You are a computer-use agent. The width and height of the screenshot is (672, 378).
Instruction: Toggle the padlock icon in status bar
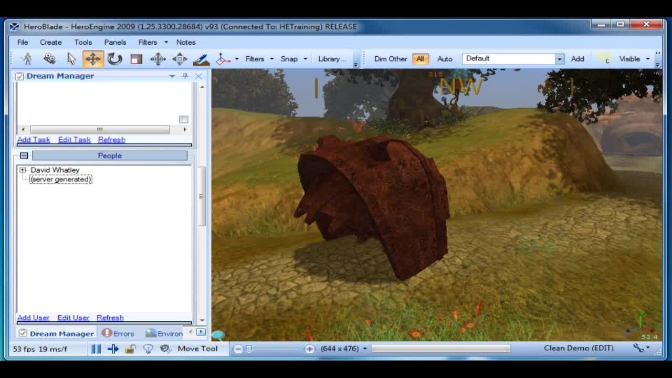(131, 349)
